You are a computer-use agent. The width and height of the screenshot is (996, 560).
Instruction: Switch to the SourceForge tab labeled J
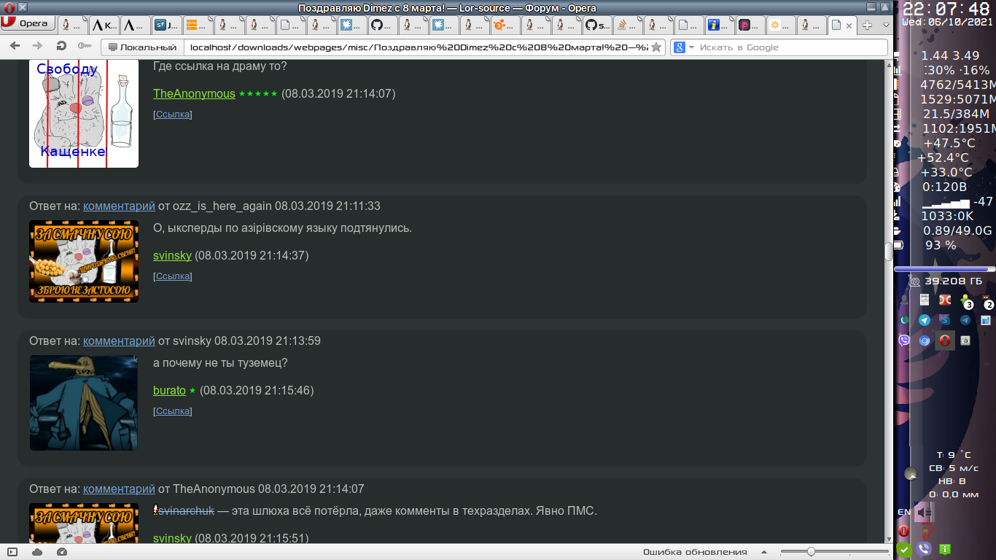pos(166,25)
